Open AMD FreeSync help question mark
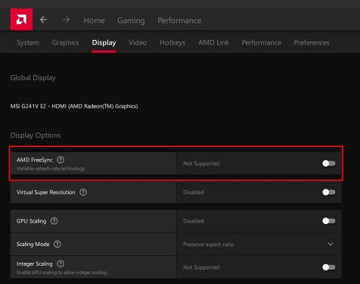The height and width of the screenshot is (284, 360). [61, 160]
